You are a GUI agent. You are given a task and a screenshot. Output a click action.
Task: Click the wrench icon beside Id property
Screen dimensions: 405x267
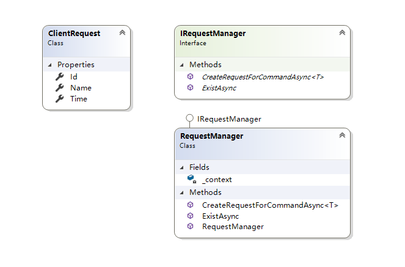(x=59, y=77)
